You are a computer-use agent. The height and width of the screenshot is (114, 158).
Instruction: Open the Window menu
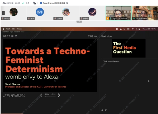pos(19,29)
